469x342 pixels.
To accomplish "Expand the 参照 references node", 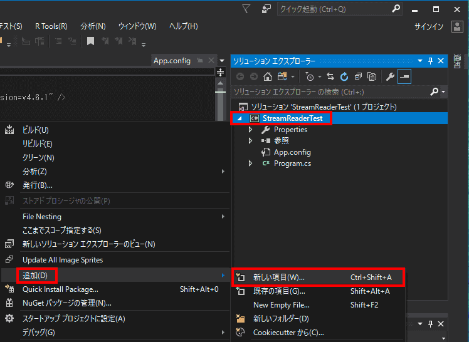I will (x=251, y=141).
